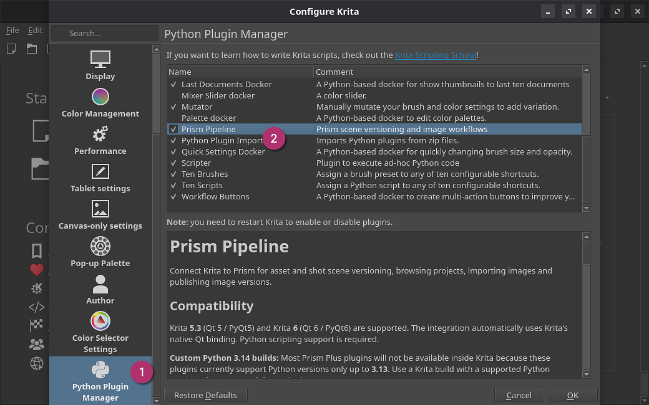Toggle the Prism Pipeline plugin checkbox
Screen dimensions: 649x405
coord(173,129)
